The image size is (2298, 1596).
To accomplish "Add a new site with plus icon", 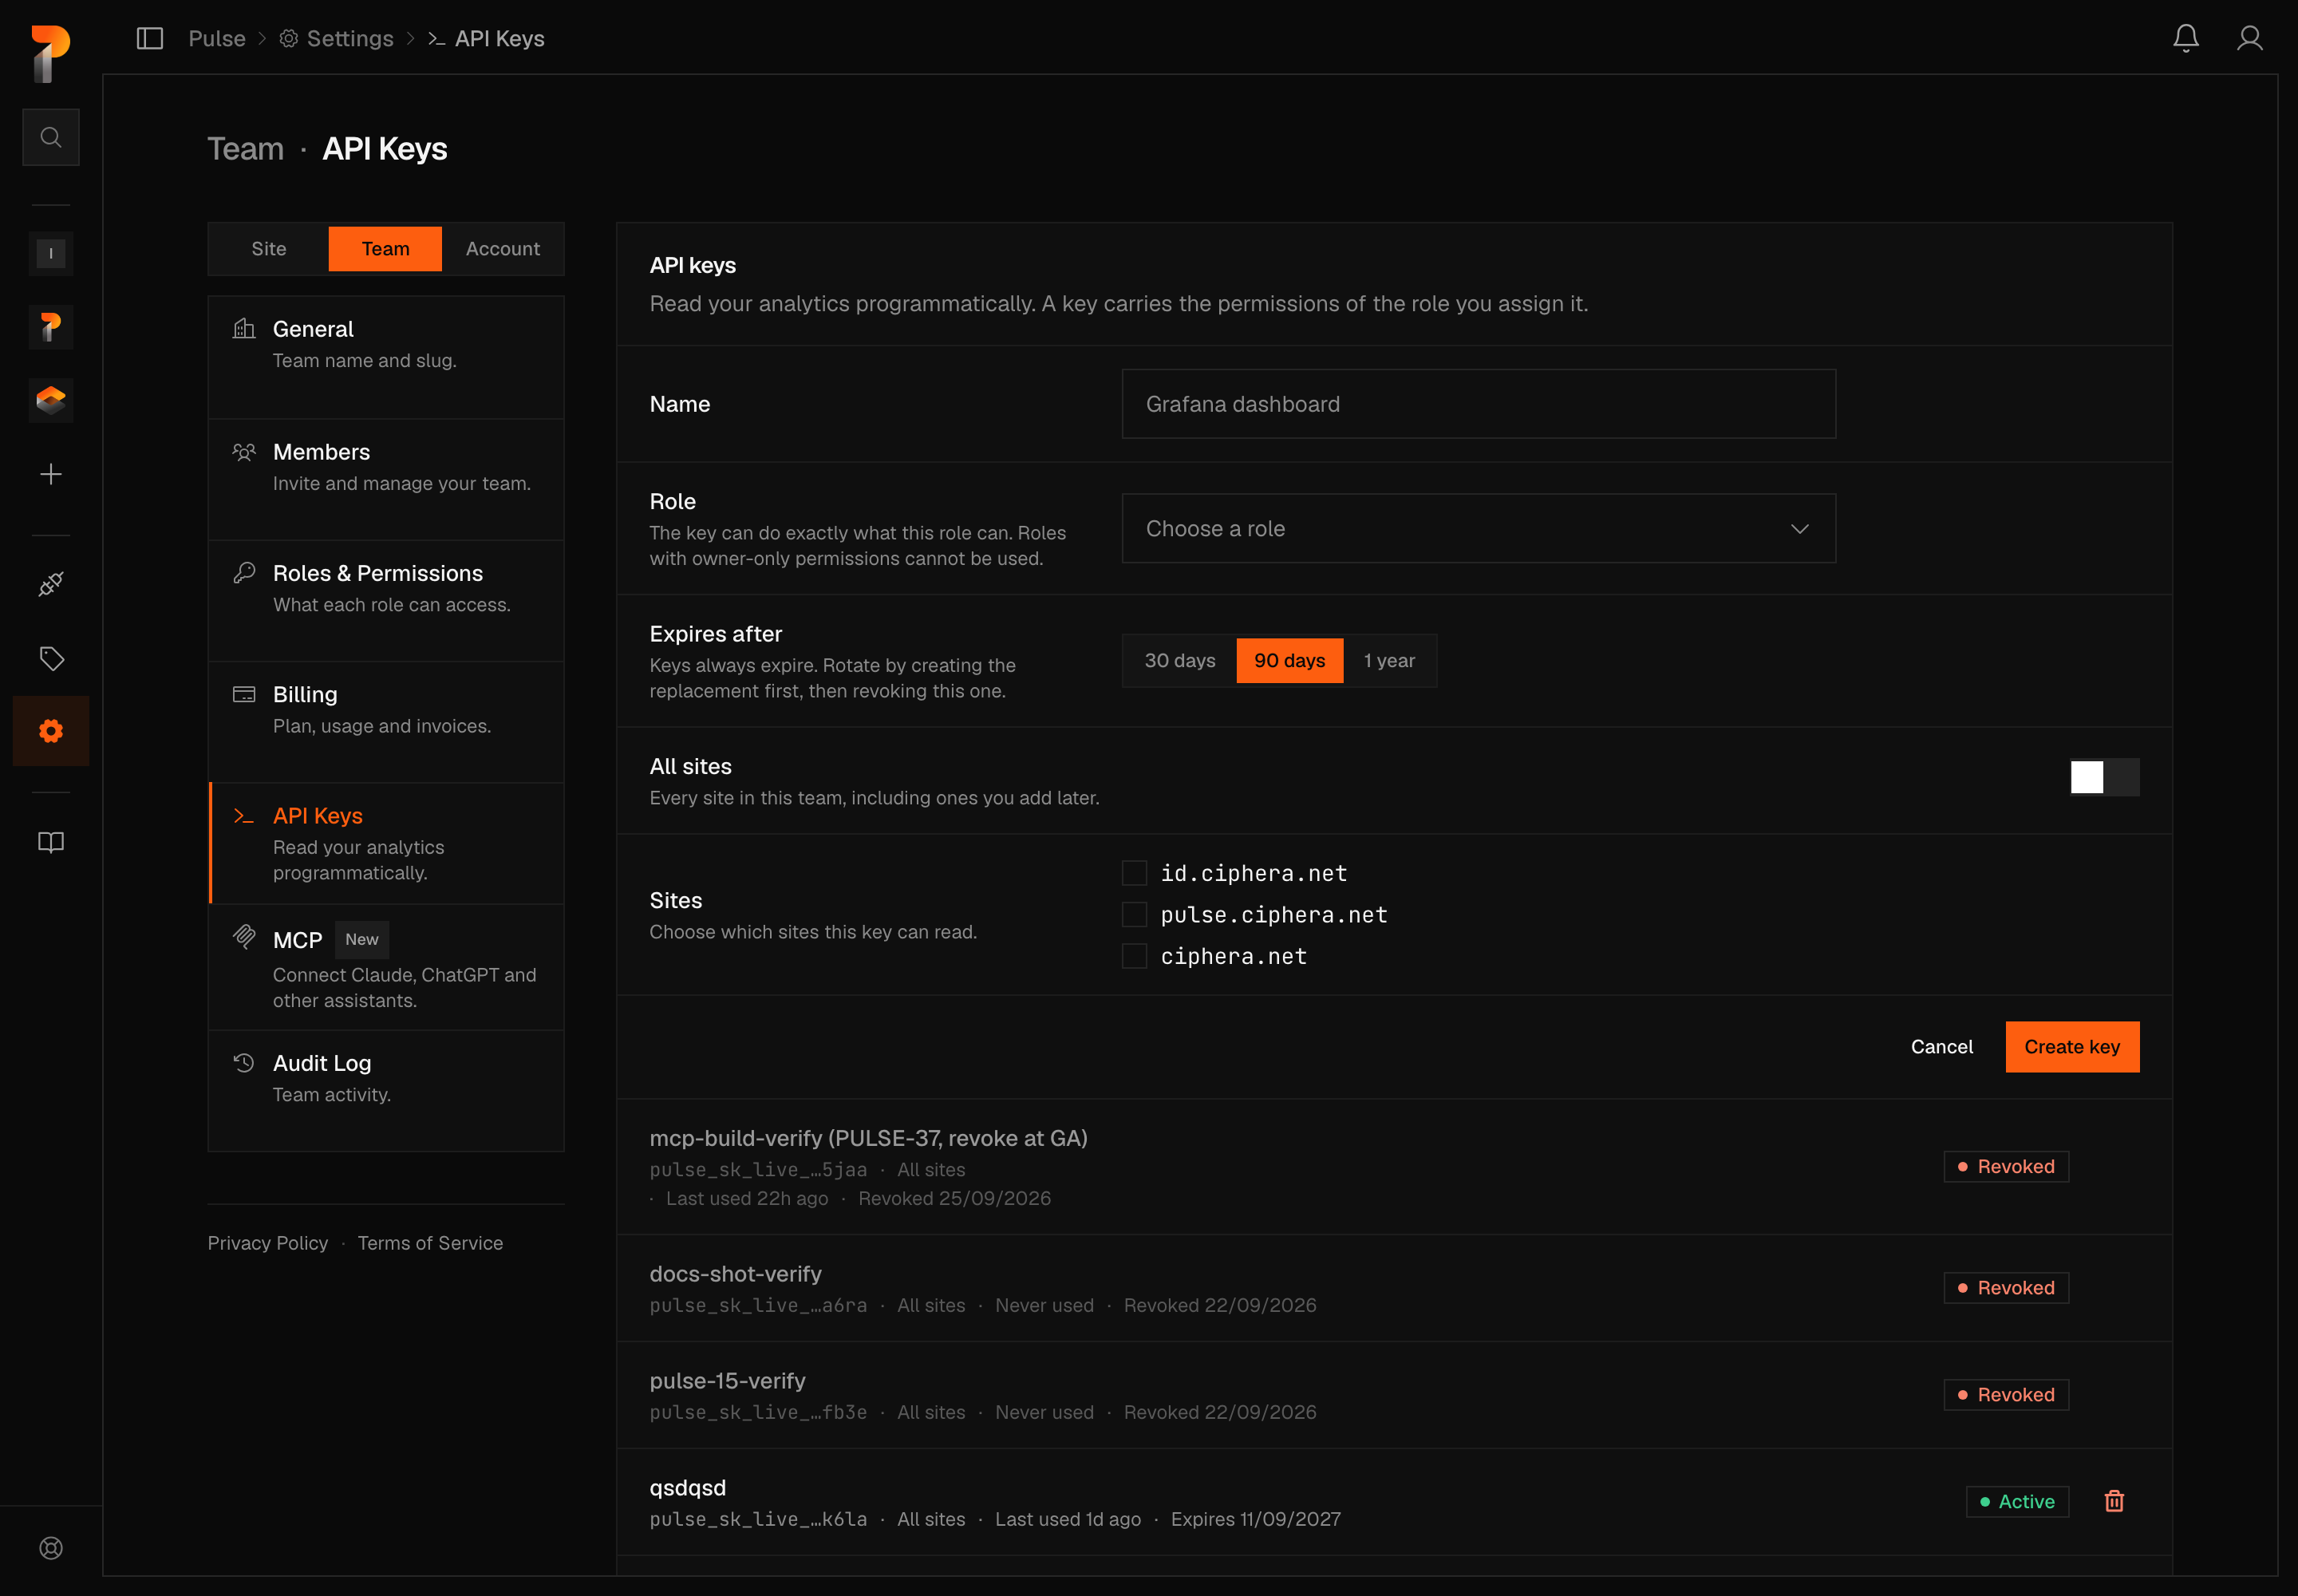I will [x=51, y=474].
